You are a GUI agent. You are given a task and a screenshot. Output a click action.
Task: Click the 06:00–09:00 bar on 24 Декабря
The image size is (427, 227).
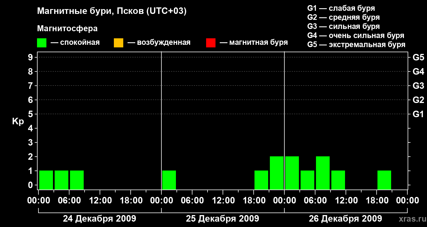point(77,180)
